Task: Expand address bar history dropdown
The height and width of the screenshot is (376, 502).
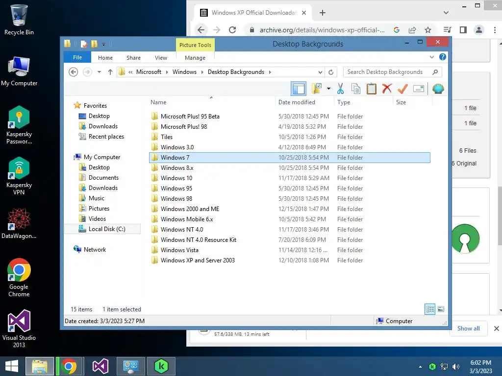Action: [320, 72]
